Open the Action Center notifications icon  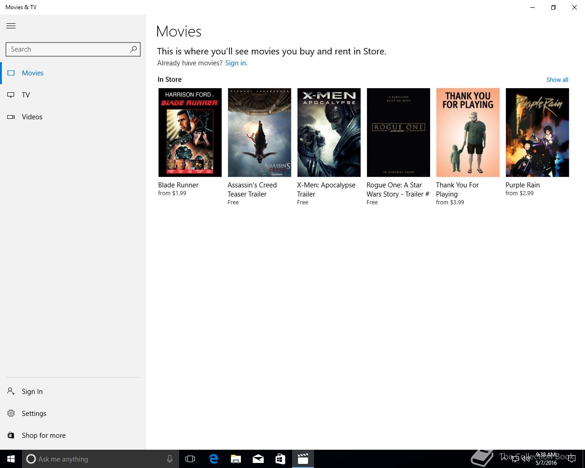(572, 459)
